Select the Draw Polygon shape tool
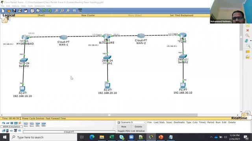The image size is (252, 141). click(246, 41)
